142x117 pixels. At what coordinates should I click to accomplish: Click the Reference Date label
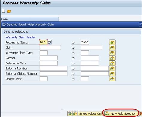(x=16, y=63)
